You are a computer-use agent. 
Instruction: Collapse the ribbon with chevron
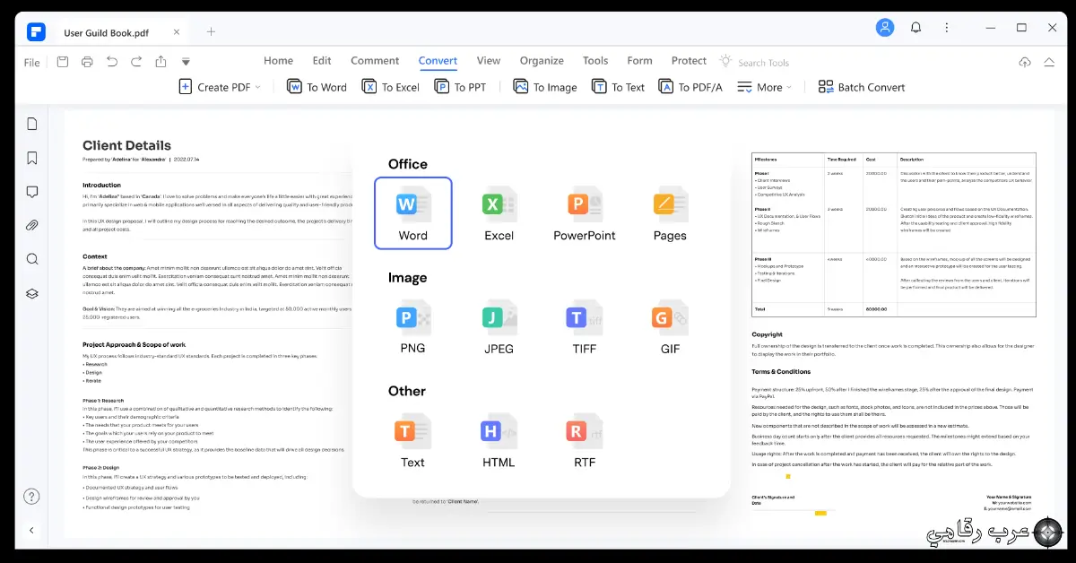tap(1050, 62)
